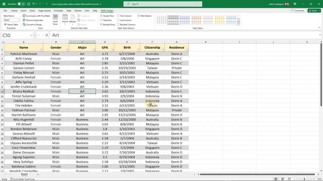Image resolution: width=323 pixels, height=181 pixels.
Task: Expand the Name Box dropdown
Action: click(x=31, y=35)
